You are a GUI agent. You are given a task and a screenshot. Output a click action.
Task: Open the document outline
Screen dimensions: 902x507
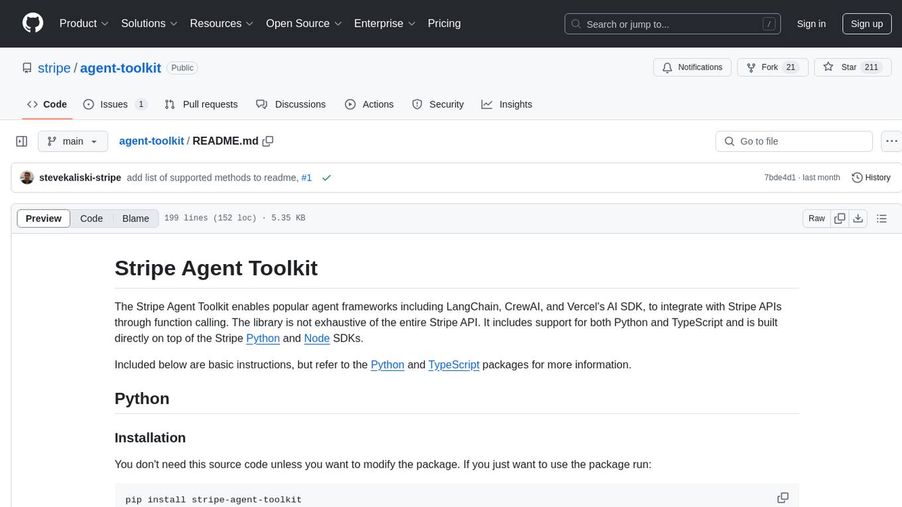coord(882,218)
